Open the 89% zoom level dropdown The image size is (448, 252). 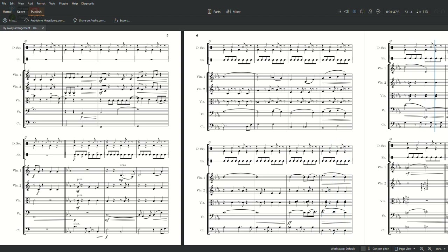coord(440,249)
